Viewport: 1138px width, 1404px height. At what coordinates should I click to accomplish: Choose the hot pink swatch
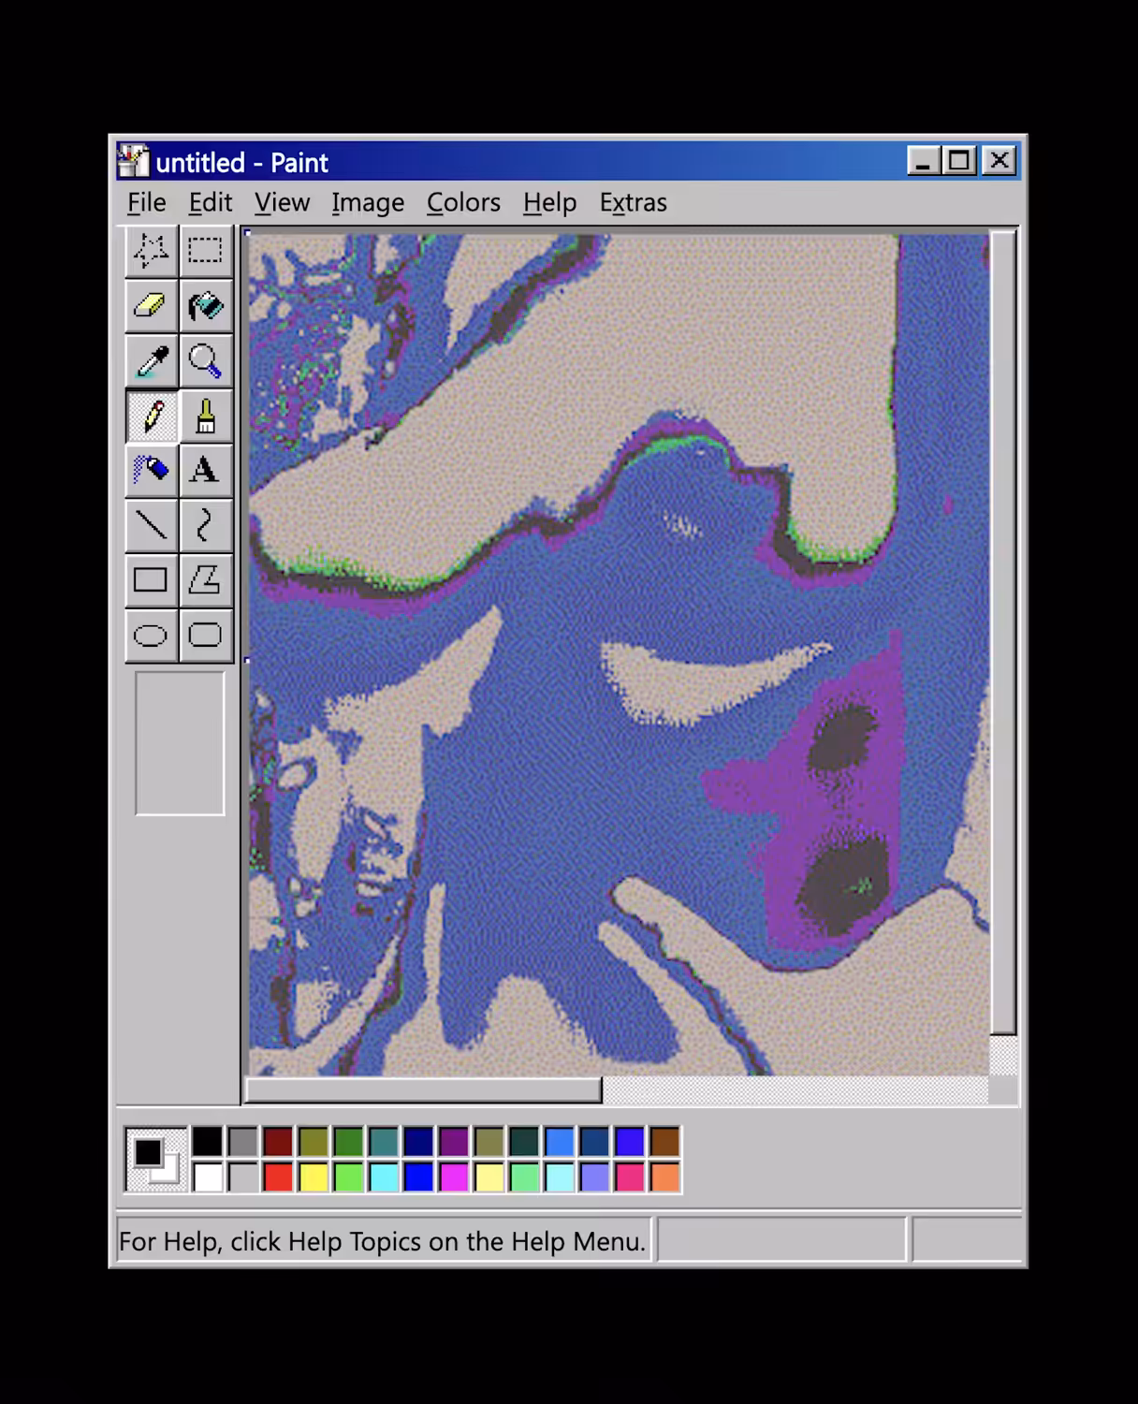click(630, 1177)
